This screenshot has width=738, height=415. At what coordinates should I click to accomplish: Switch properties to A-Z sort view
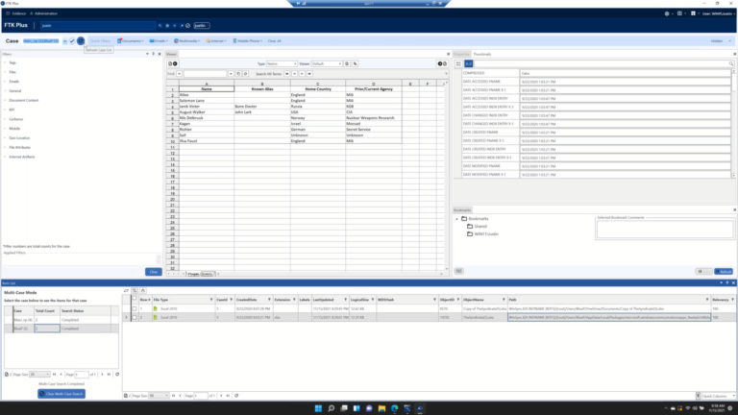point(469,63)
